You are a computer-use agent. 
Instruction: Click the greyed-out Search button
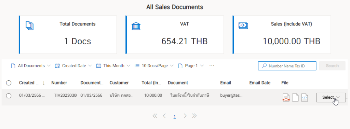point(332,66)
